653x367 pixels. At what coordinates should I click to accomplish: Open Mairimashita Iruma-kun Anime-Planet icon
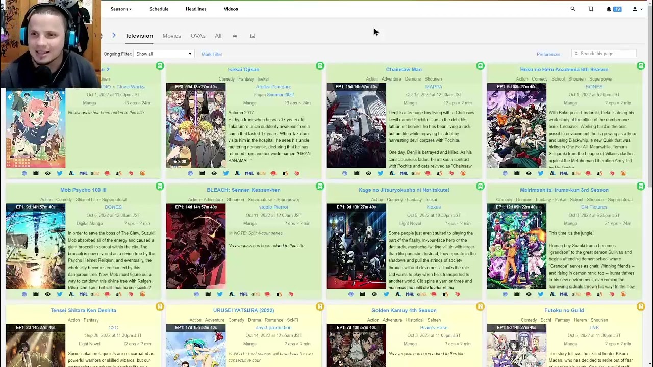click(588, 294)
